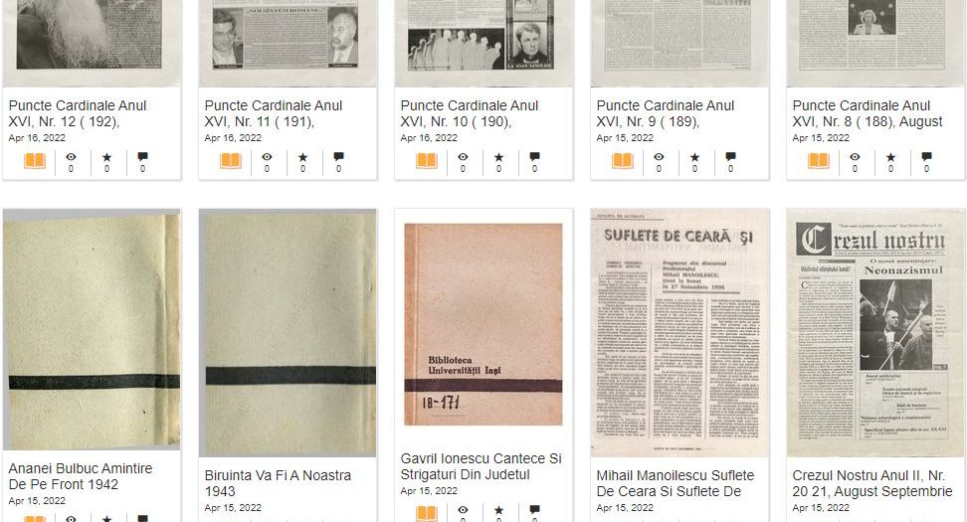The width and height of the screenshot is (967, 522).
Task: Open Crezul Nostru Anul II, Nr. 20 21 title
Action: pyautogui.click(x=872, y=483)
